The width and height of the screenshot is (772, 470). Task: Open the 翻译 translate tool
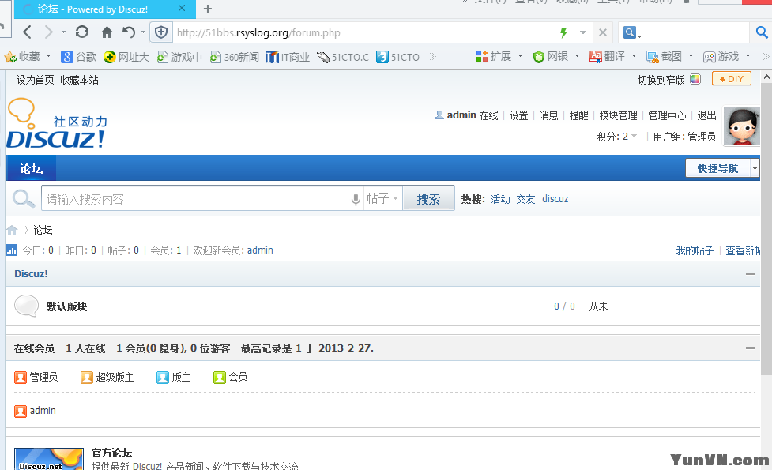pos(607,56)
